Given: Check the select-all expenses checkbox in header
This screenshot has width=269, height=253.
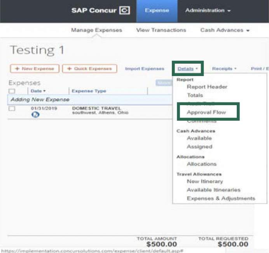Looking at the screenshot, I should 12,91.
